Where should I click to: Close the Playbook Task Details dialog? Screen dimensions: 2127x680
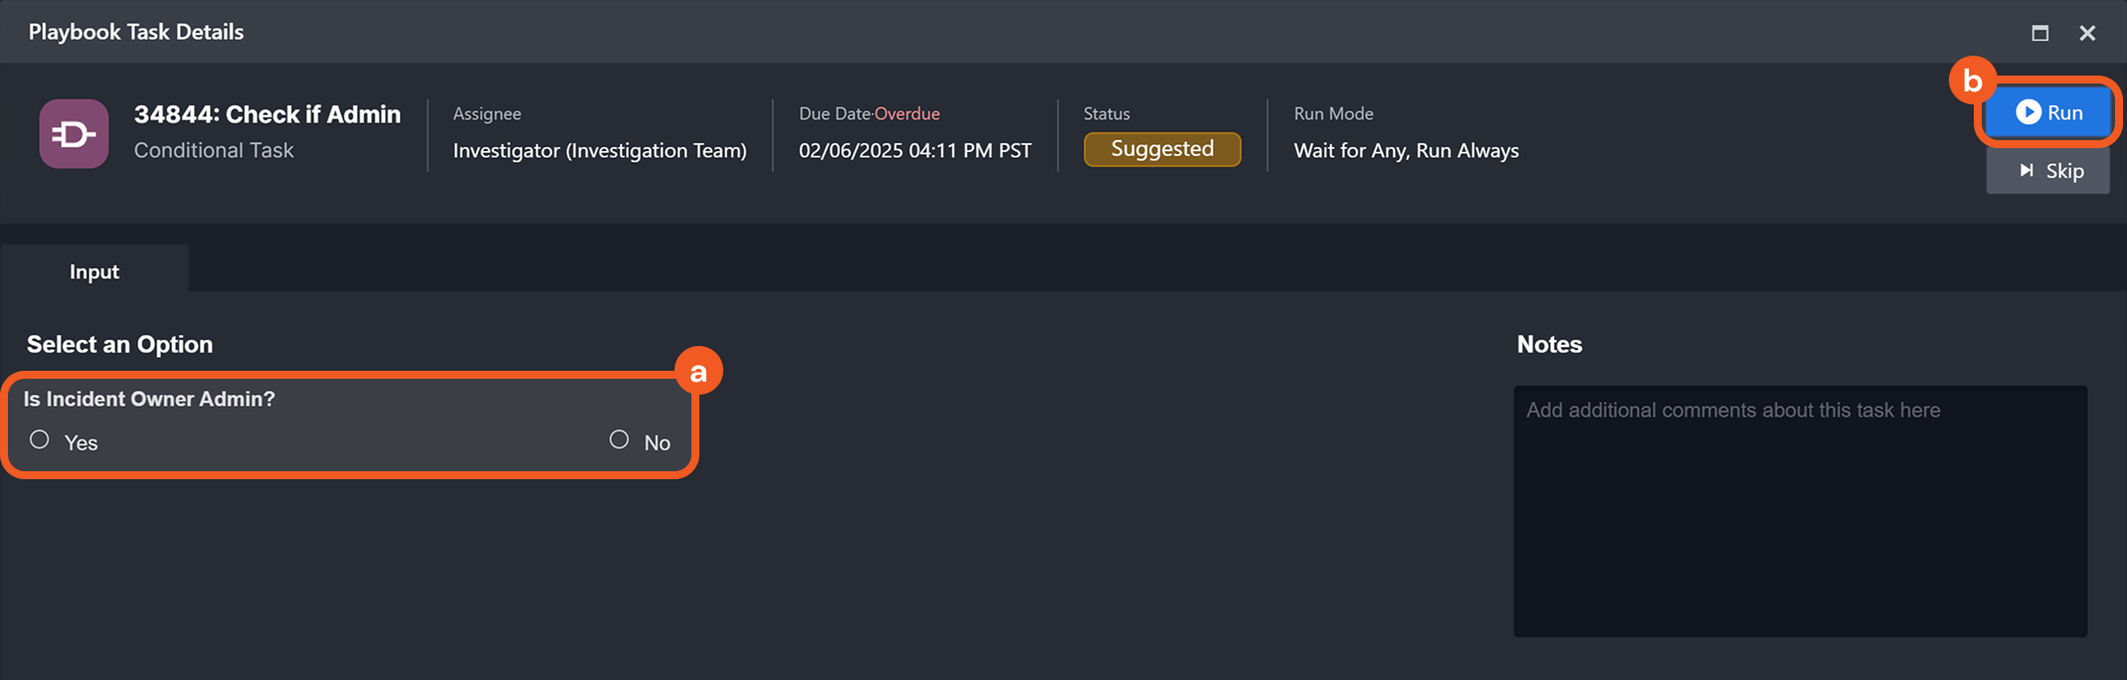(2087, 33)
